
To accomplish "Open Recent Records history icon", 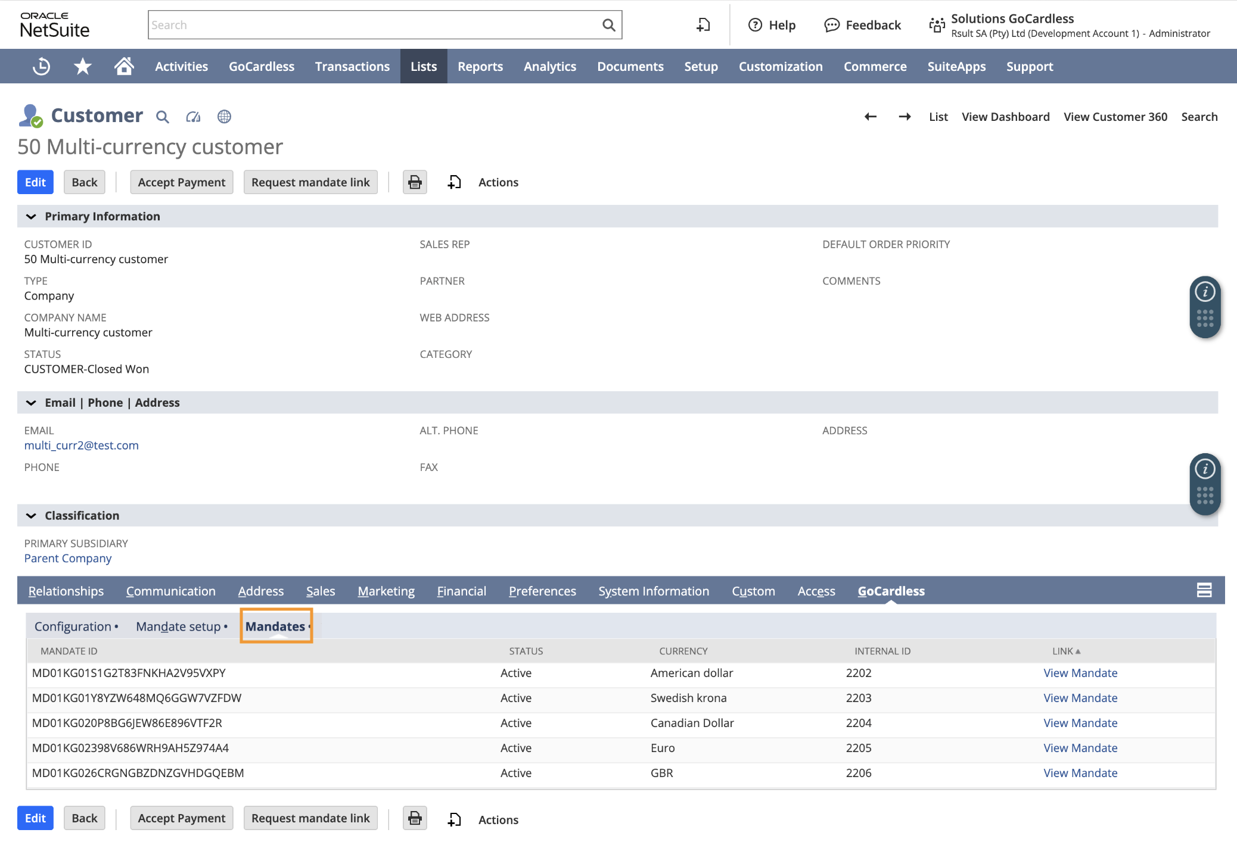I will pyautogui.click(x=41, y=66).
